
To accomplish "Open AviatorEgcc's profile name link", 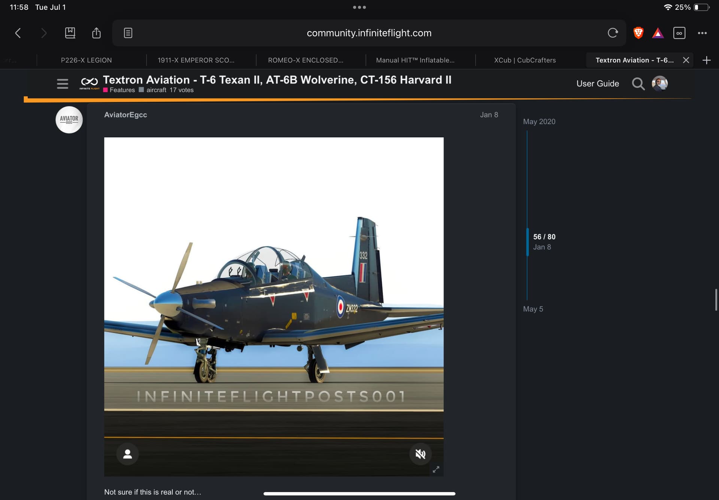I will click(125, 115).
